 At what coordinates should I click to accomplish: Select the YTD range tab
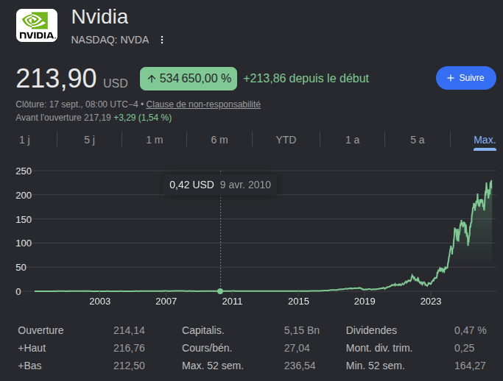click(x=286, y=140)
